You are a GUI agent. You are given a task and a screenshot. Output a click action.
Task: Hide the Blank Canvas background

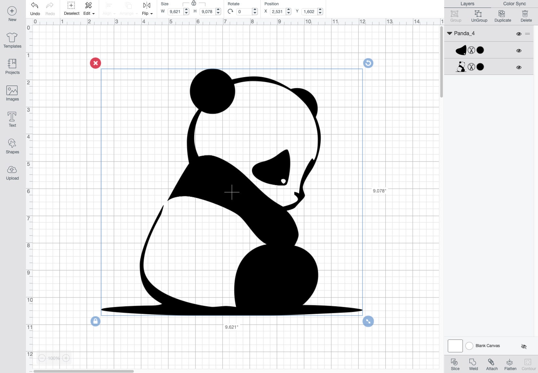click(x=524, y=346)
